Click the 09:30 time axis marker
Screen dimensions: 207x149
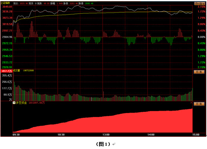(16, 135)
